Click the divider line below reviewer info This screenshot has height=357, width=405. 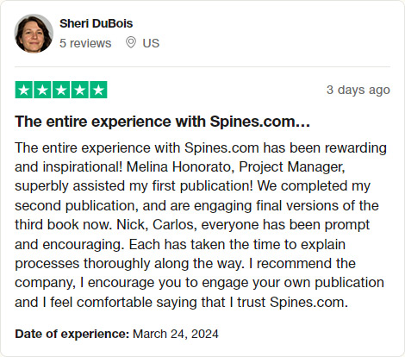pos(202,66)
